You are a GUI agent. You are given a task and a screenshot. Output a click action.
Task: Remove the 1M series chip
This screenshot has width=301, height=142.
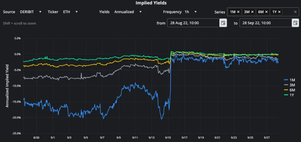(238, 12)
